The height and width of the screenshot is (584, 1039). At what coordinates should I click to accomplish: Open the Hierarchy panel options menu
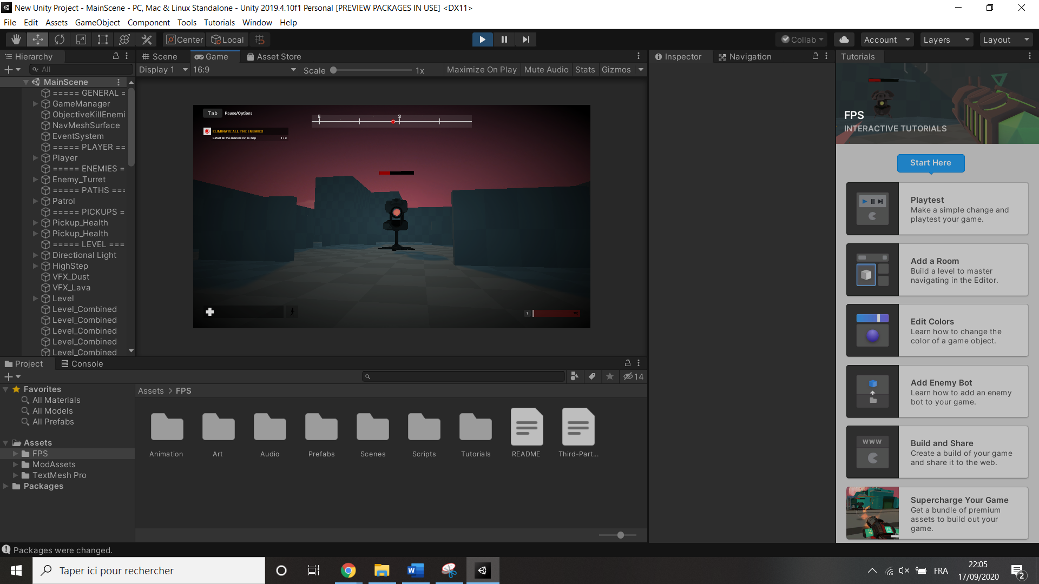pyautogui.click(x=127, y=56)
